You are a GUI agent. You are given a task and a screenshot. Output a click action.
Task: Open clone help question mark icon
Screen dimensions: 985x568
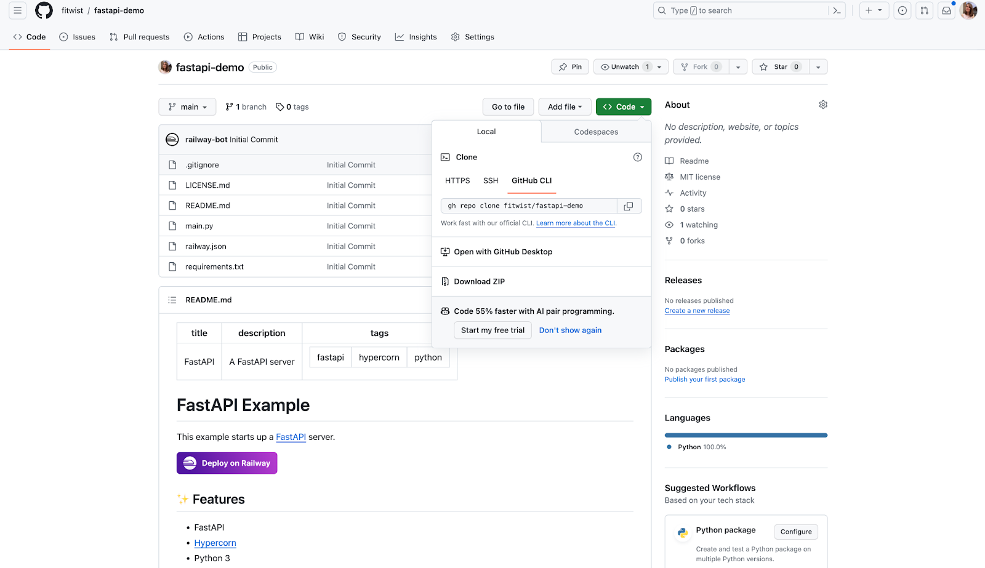tap(638, 158)
